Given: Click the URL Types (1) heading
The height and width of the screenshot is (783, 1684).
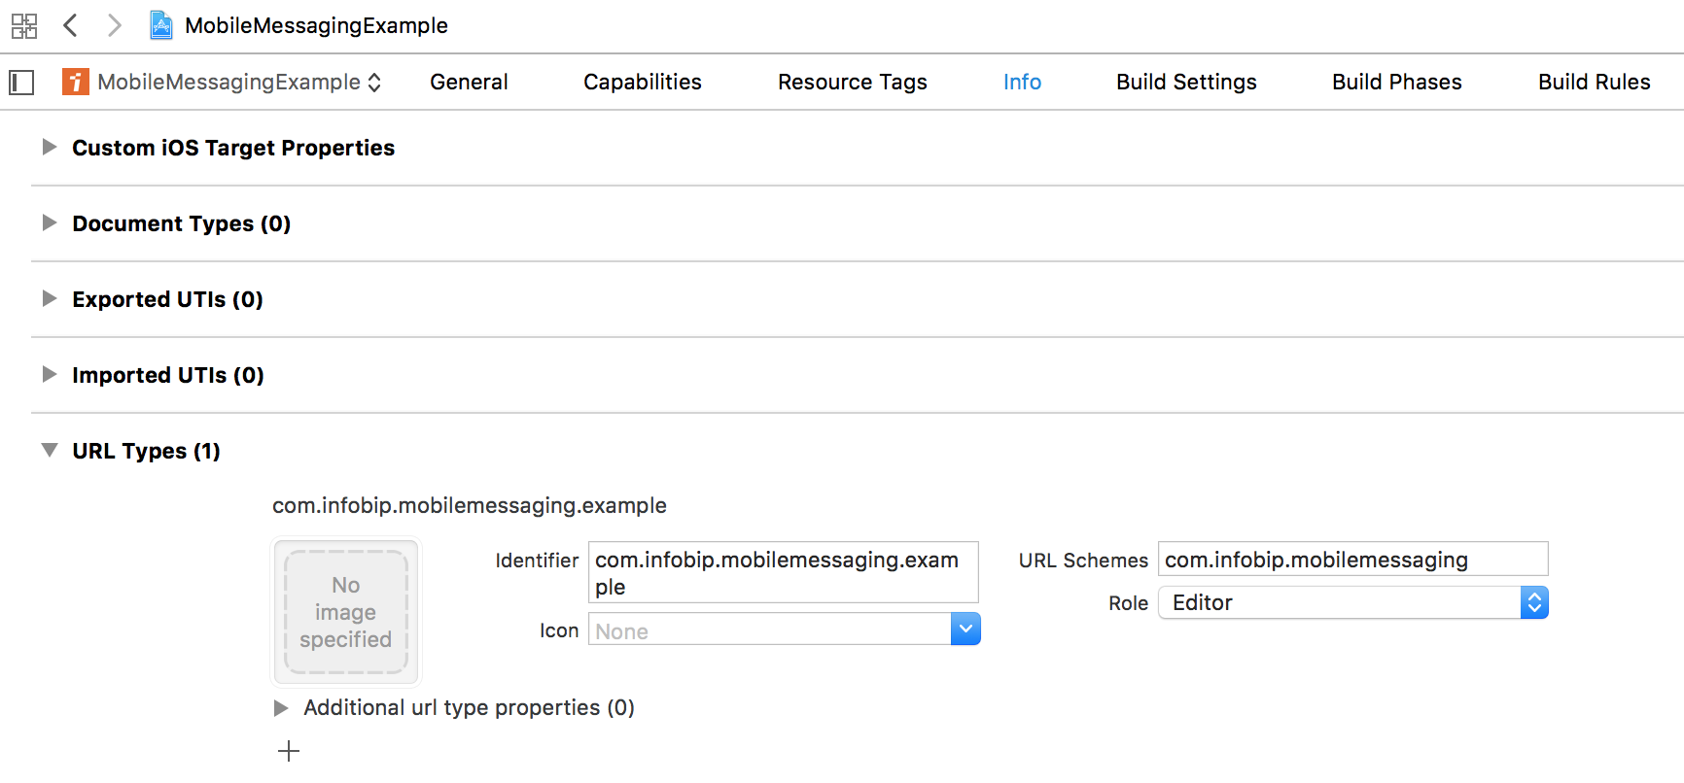Looking at the screenshot, I should pos(146,451).
